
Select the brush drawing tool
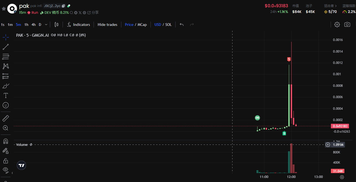coord(6,86)
